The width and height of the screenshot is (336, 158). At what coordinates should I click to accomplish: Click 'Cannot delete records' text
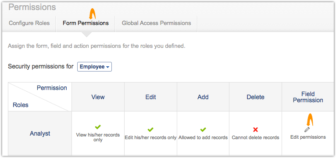[255, 137]
